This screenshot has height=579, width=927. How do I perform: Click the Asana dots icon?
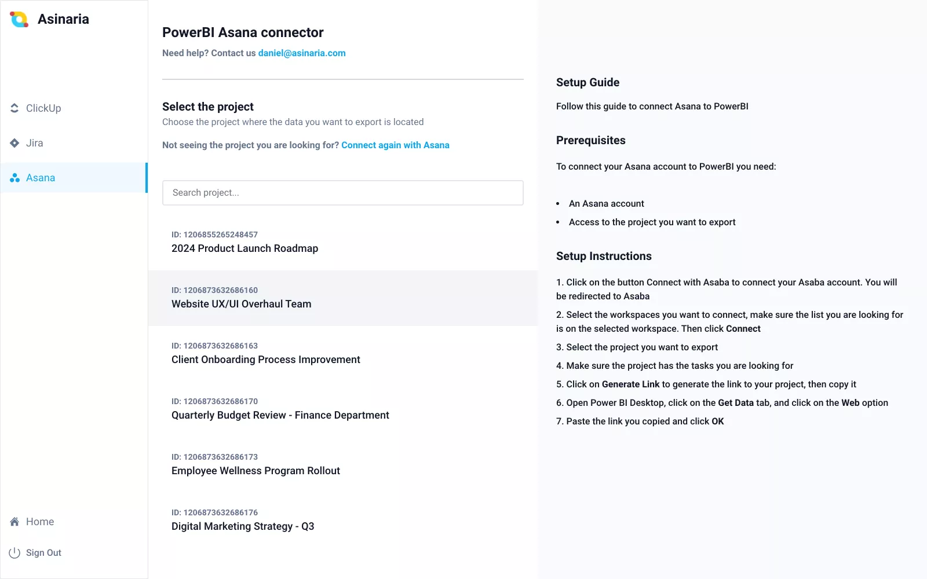tap(14, 178)
